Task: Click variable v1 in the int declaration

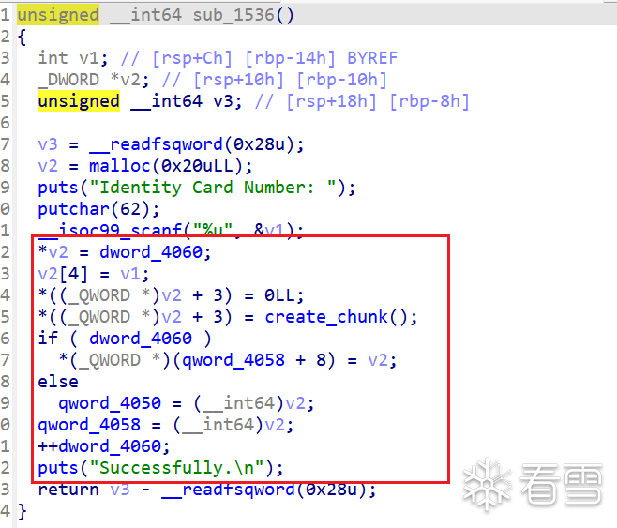Action: (88, 58)
